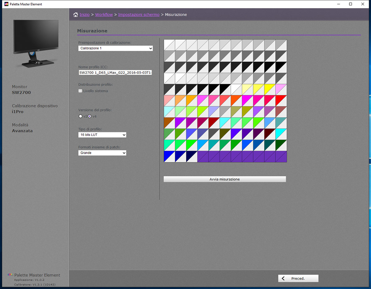Click the Palette Master Element title bar icon
This screenshot has height=289, width=371.
(x=6, y=4)
